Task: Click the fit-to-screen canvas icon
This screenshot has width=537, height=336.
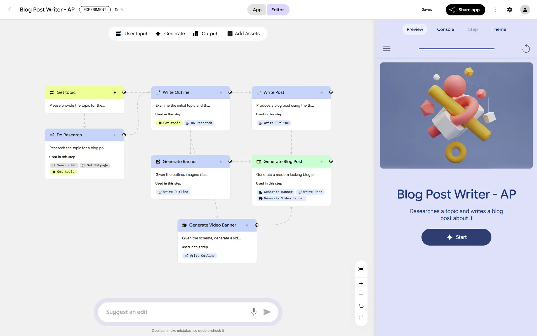Action: (x=361, y=269)
